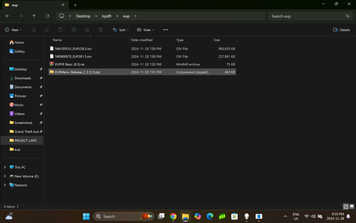Click the Paste icon in the toolbar

[61, 30]
